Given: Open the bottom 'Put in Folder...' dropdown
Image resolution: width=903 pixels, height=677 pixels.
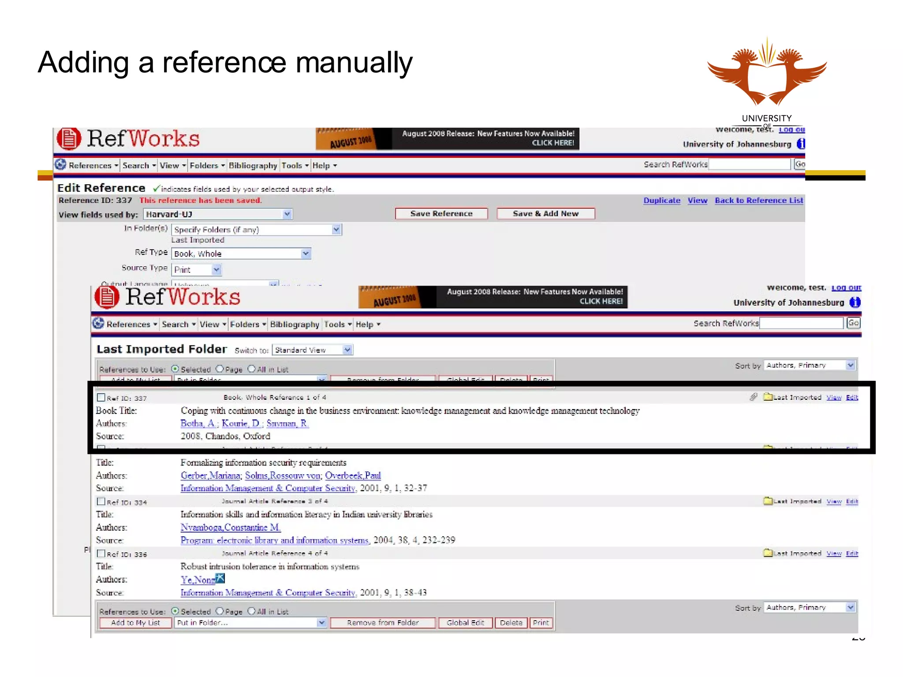Looking at the screenshot, I should 250,622.
